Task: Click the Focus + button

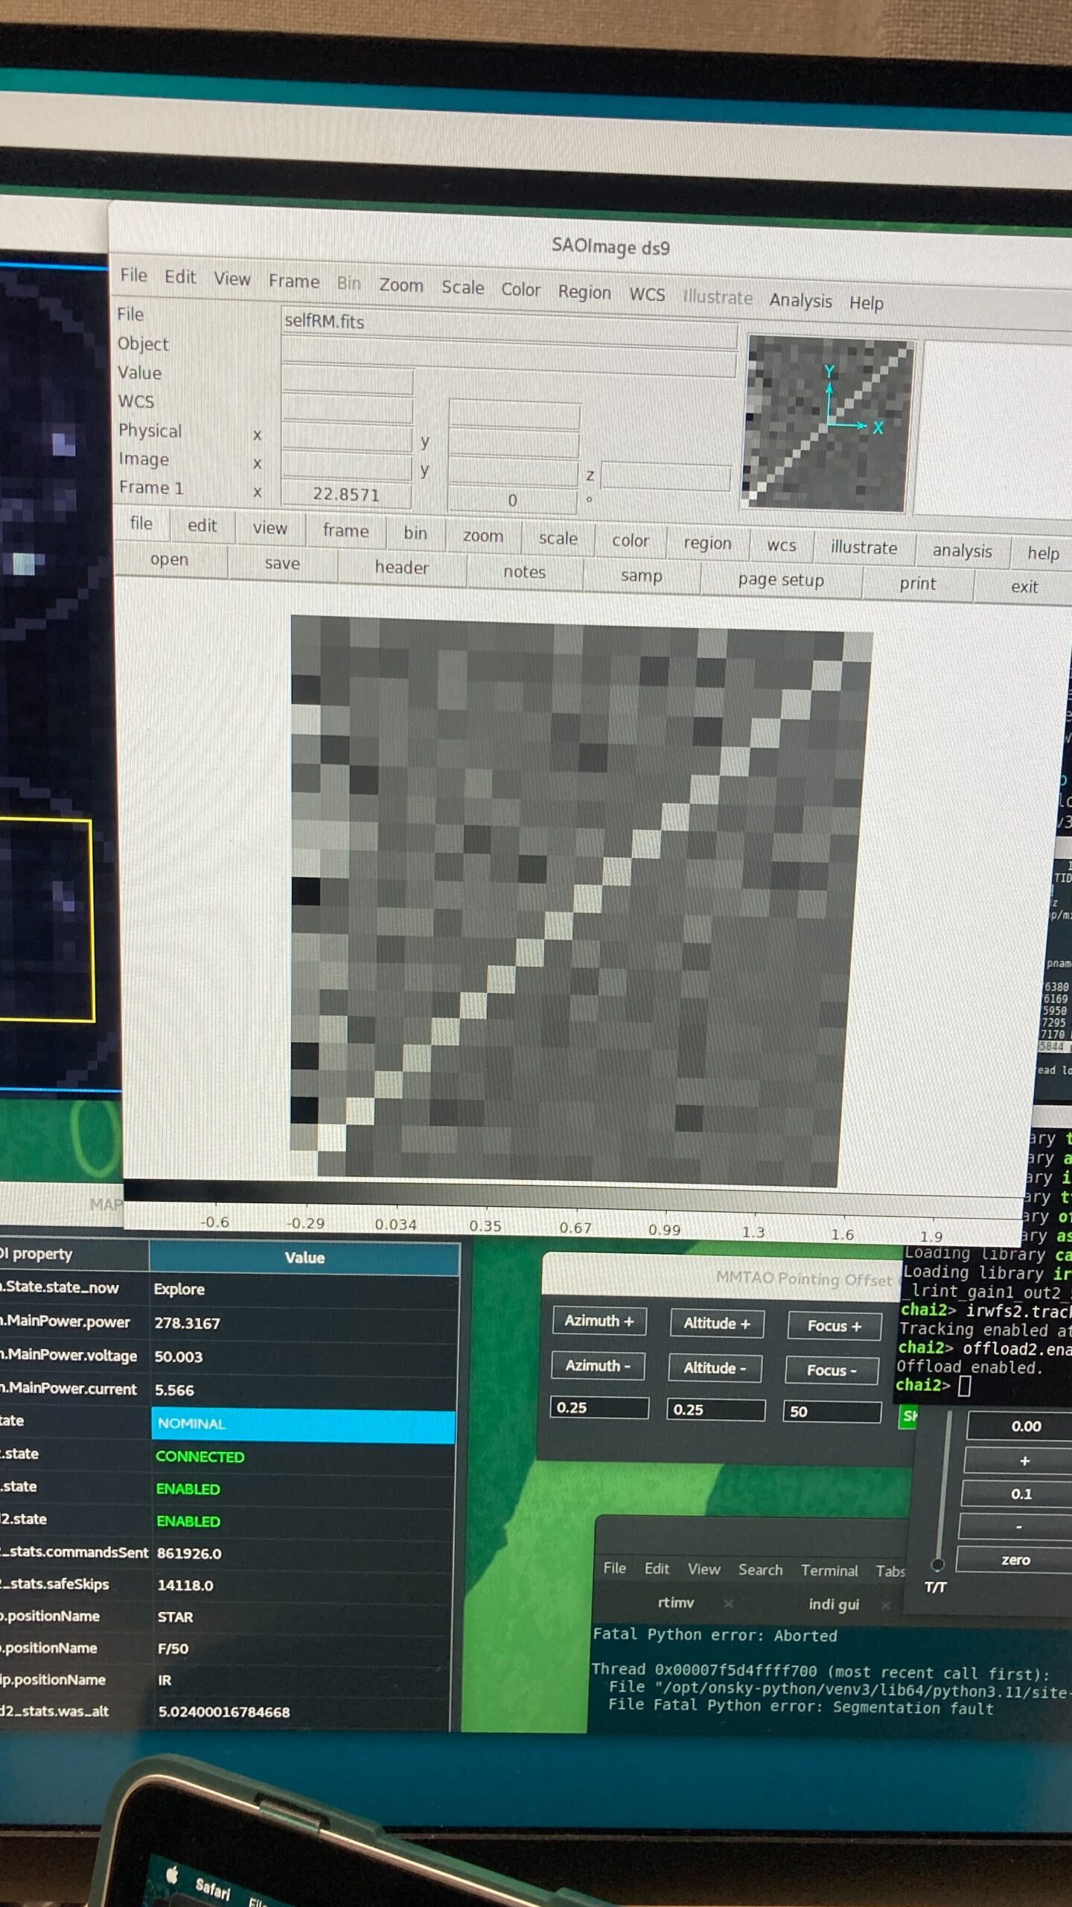Action: click(834, 1326)
